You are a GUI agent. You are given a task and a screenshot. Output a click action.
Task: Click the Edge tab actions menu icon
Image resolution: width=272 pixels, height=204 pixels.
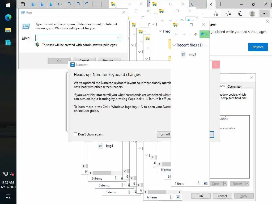pos(23,4)
